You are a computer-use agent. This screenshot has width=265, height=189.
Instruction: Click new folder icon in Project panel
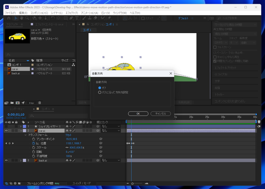point(12,103)
